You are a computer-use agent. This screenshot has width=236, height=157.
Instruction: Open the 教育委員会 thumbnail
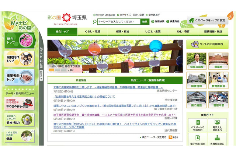coord(218,80)
